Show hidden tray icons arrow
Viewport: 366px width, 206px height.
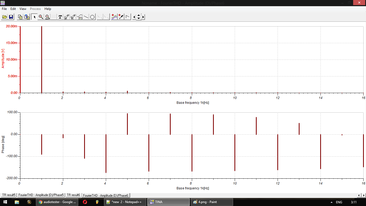click(x=331, y=202)
